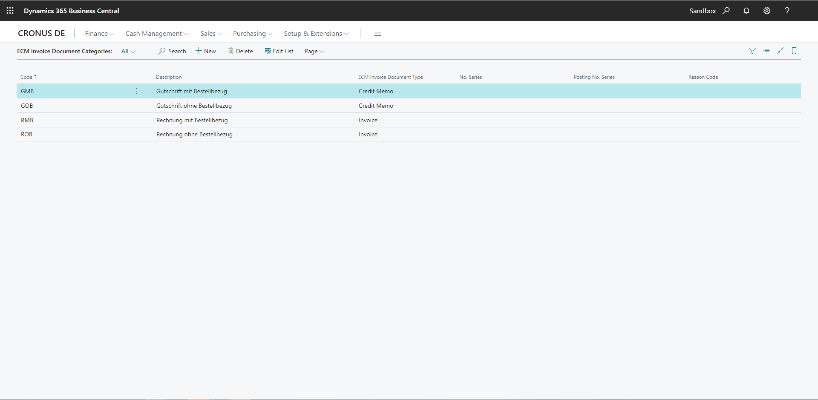The height and width of the screenshot is (400, 818).
Task: Click Invoice type in ROB row
Action: point(368,134)
